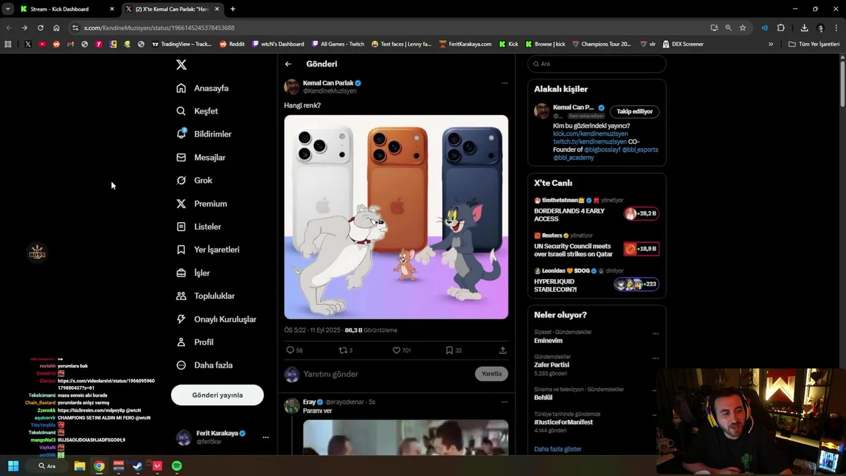Open DEX Screener bookmark
Viewport: 846px width, 476px height.
click(x=683, y=44)
